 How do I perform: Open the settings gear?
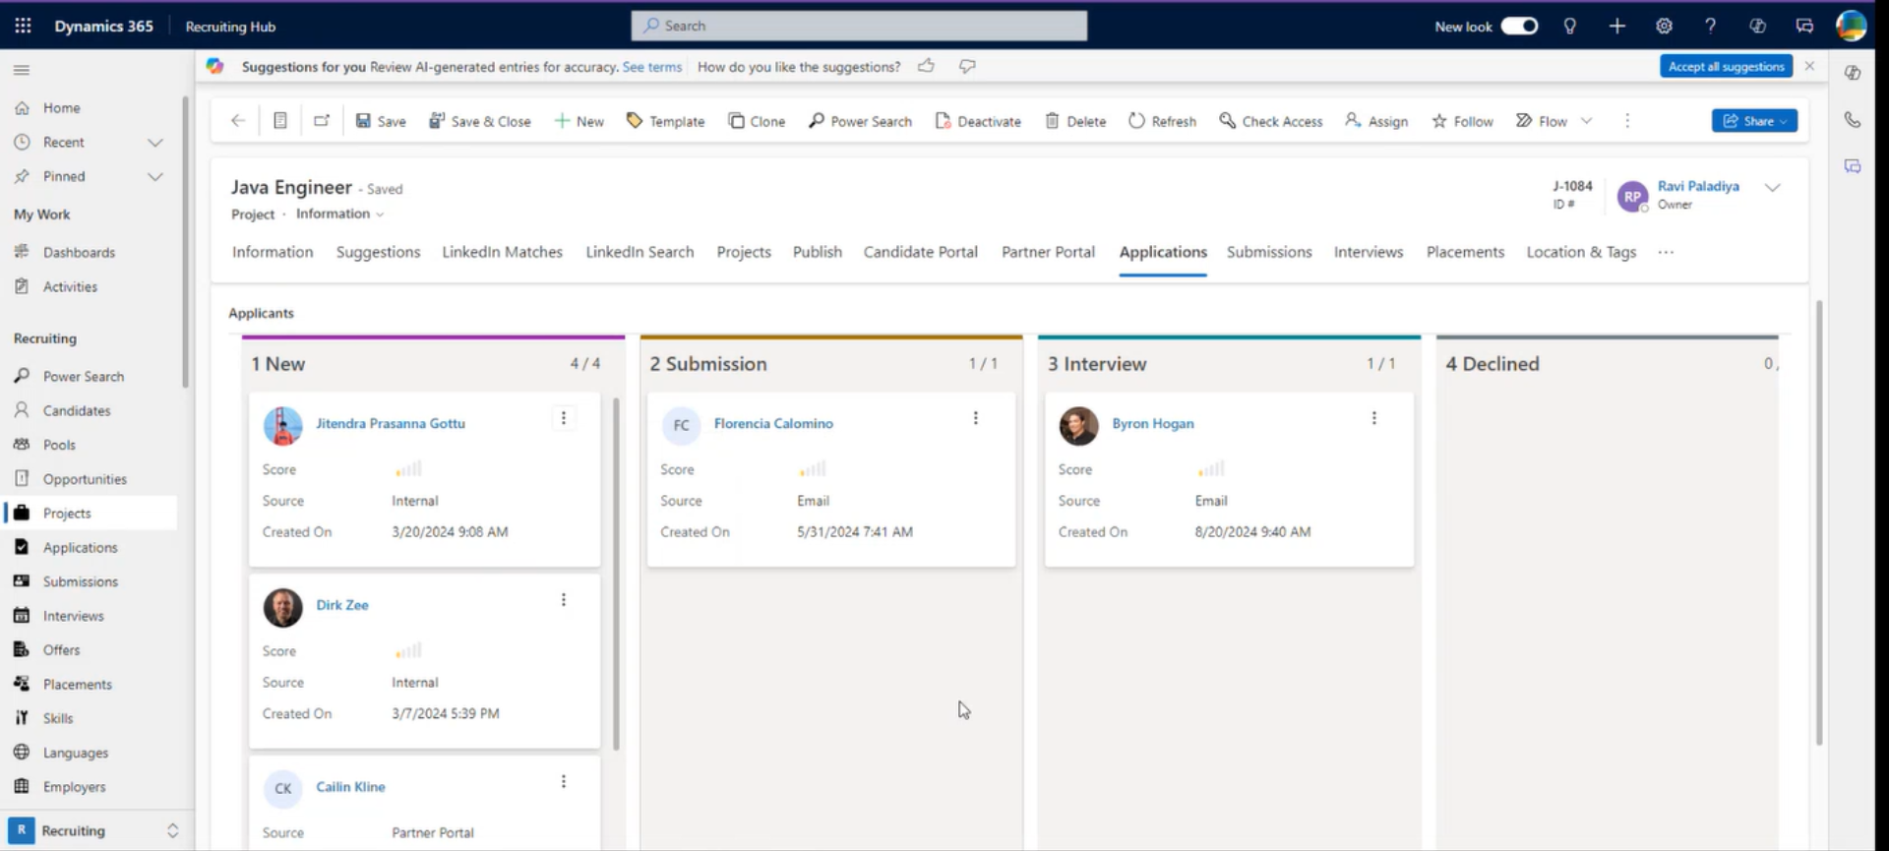pyautogui.click(x=1664, y=26)
